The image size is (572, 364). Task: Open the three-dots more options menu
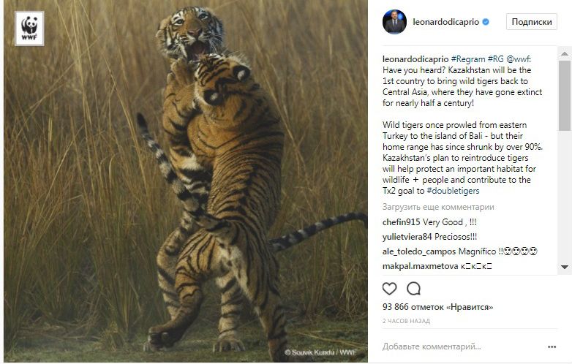click(552, 346)
